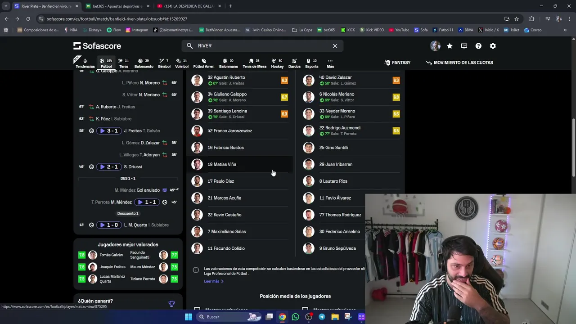
Task: Open the user profile avatar
Action: point(435,46)
